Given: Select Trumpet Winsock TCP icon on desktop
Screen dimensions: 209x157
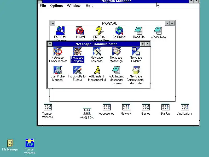Looking at the screenshot, I should pyautogui.click(x=30, y=143).
